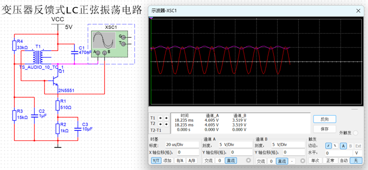The width and height of the screenshot is (368, 170).
Task: Click the TS_AUDIO_10_TO_1 transformer label
Action: pyautogui.click(x=41, y=67)
